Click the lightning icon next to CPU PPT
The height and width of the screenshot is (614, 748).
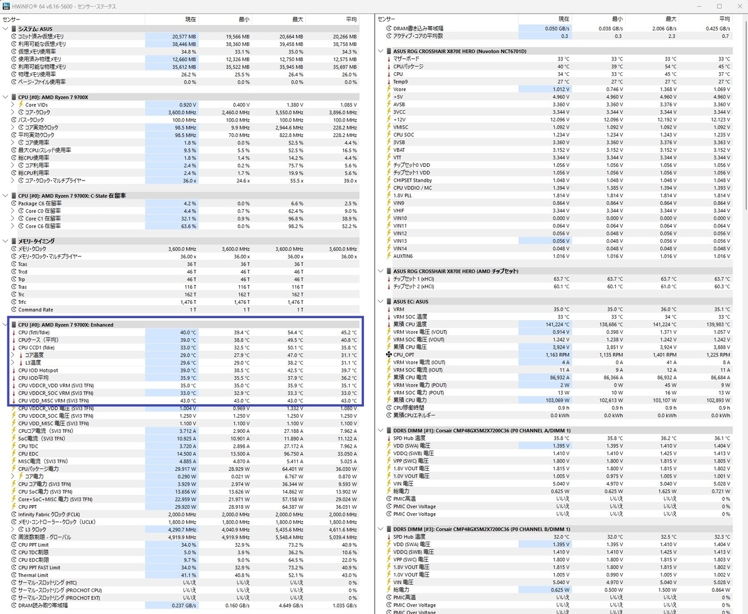[x=13, y=507]
